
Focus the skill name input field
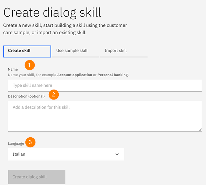105,85
